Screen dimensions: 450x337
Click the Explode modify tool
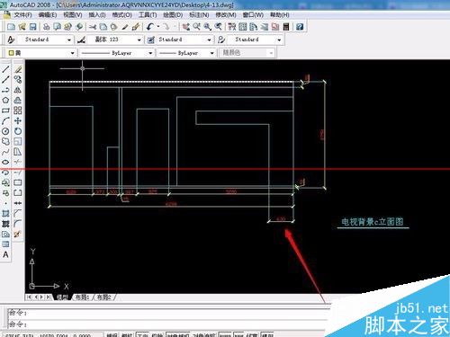[x=18, y=234]
